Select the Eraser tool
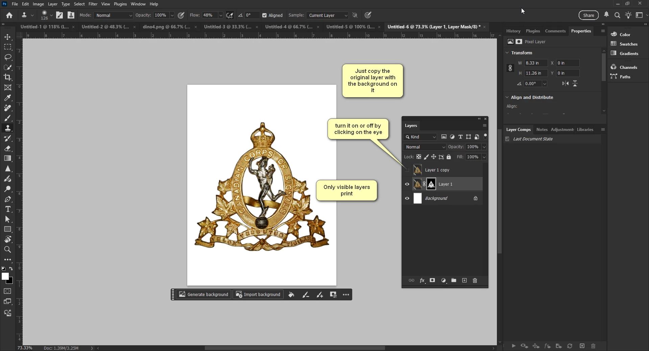 (7, 148)
